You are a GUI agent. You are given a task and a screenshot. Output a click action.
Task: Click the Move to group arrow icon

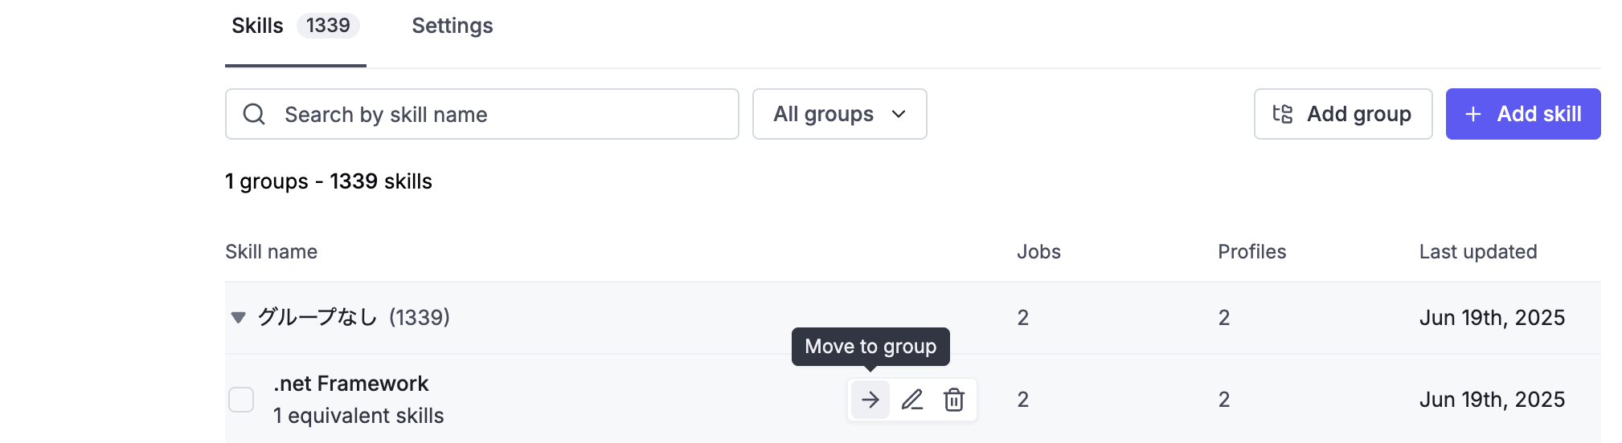click(870, 400)
